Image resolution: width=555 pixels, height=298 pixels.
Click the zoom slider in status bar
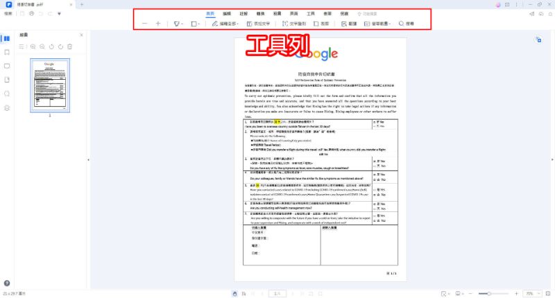[493, 294]
